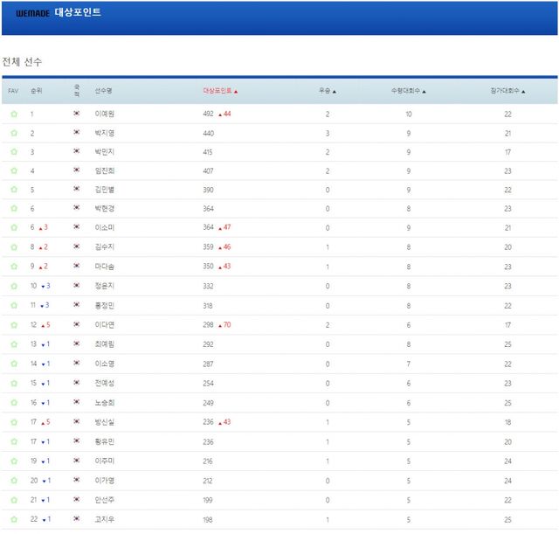Viewport: 559px width, 534px height.
Task: Star 박민지 as a favorite
Action: pyautogui.click(x=13, y=152)
